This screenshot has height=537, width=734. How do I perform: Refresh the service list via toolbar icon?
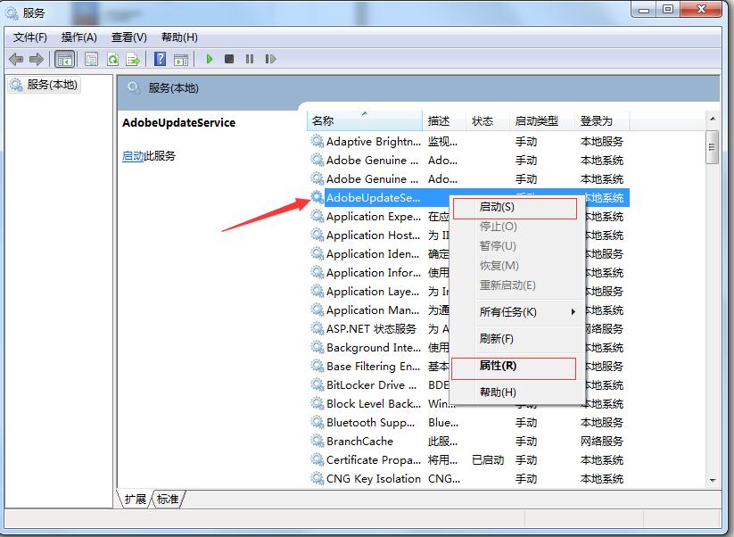(114, 59)
